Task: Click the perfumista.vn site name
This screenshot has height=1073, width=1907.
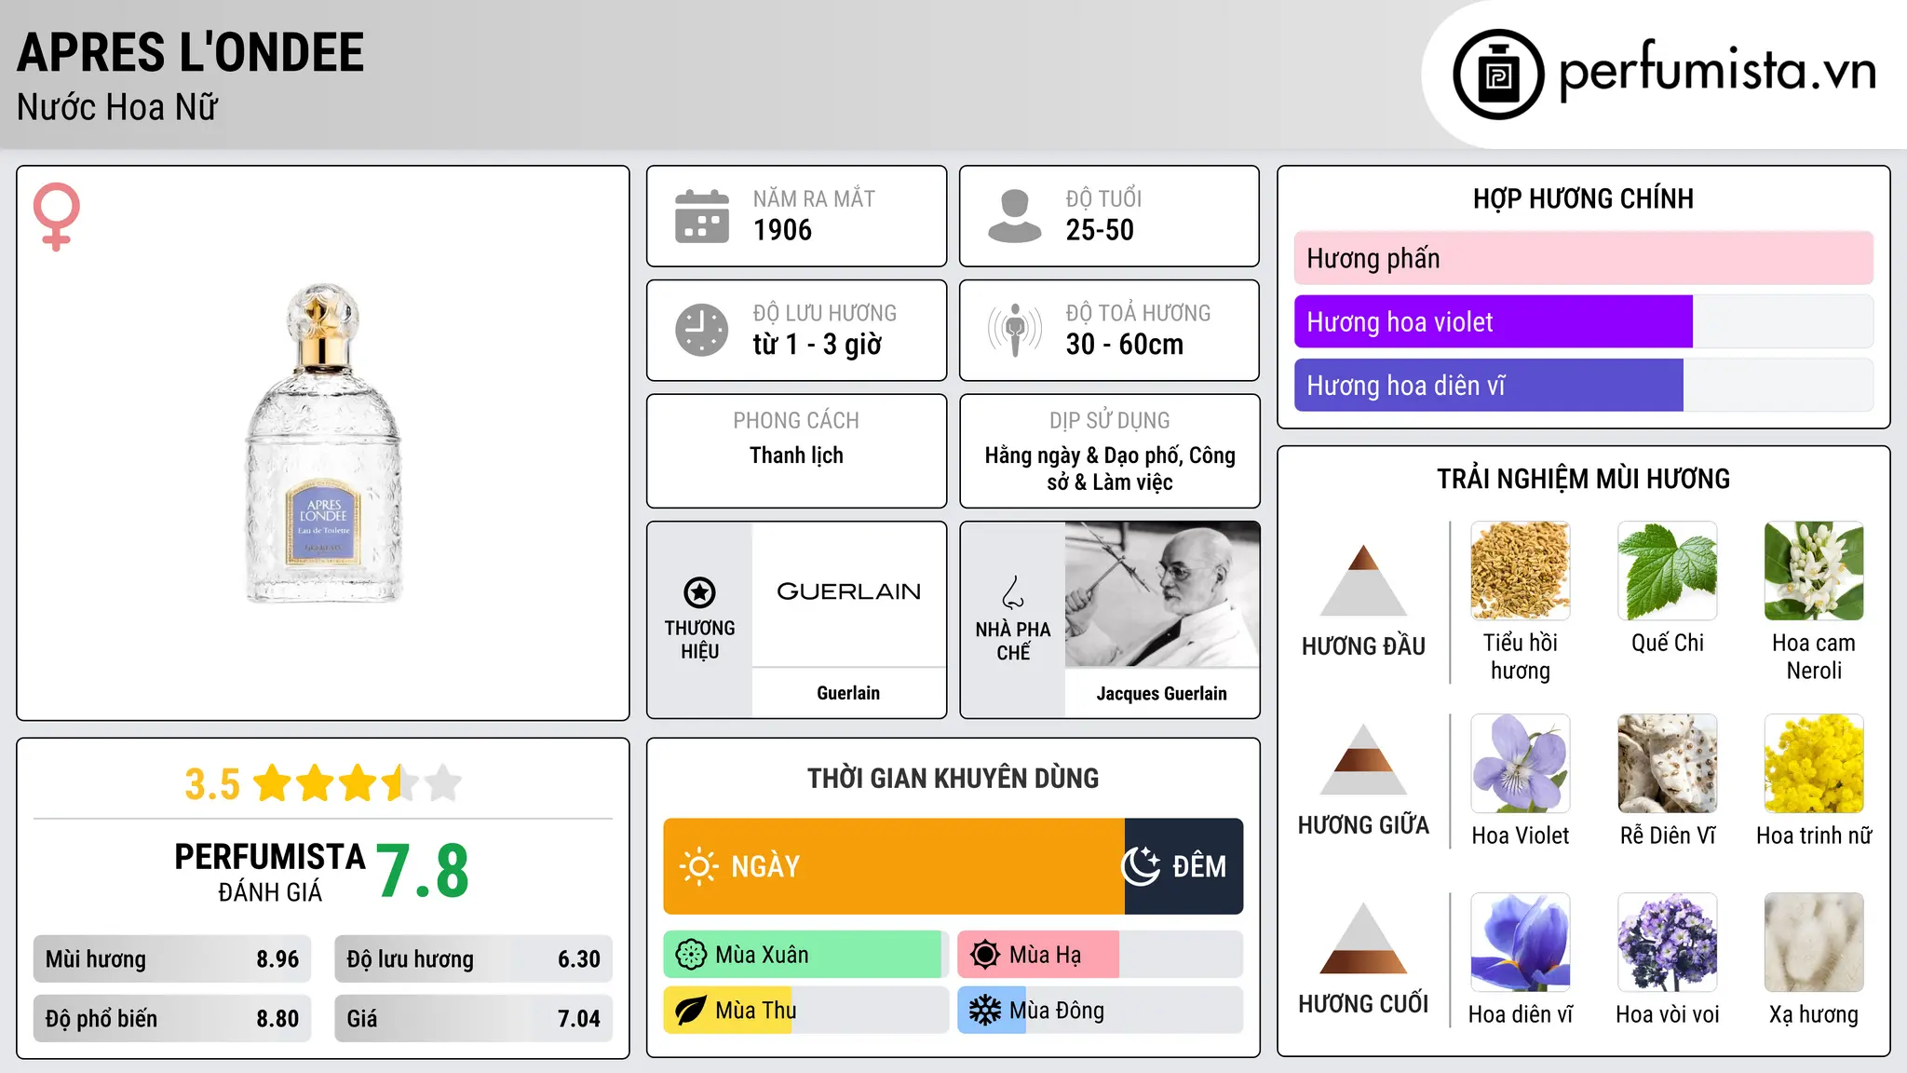Action: [1718, 71]
